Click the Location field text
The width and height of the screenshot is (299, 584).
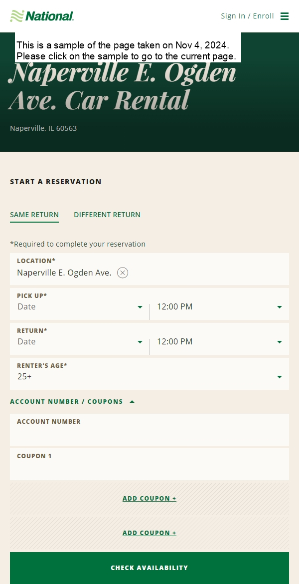[x=64, y=273]
